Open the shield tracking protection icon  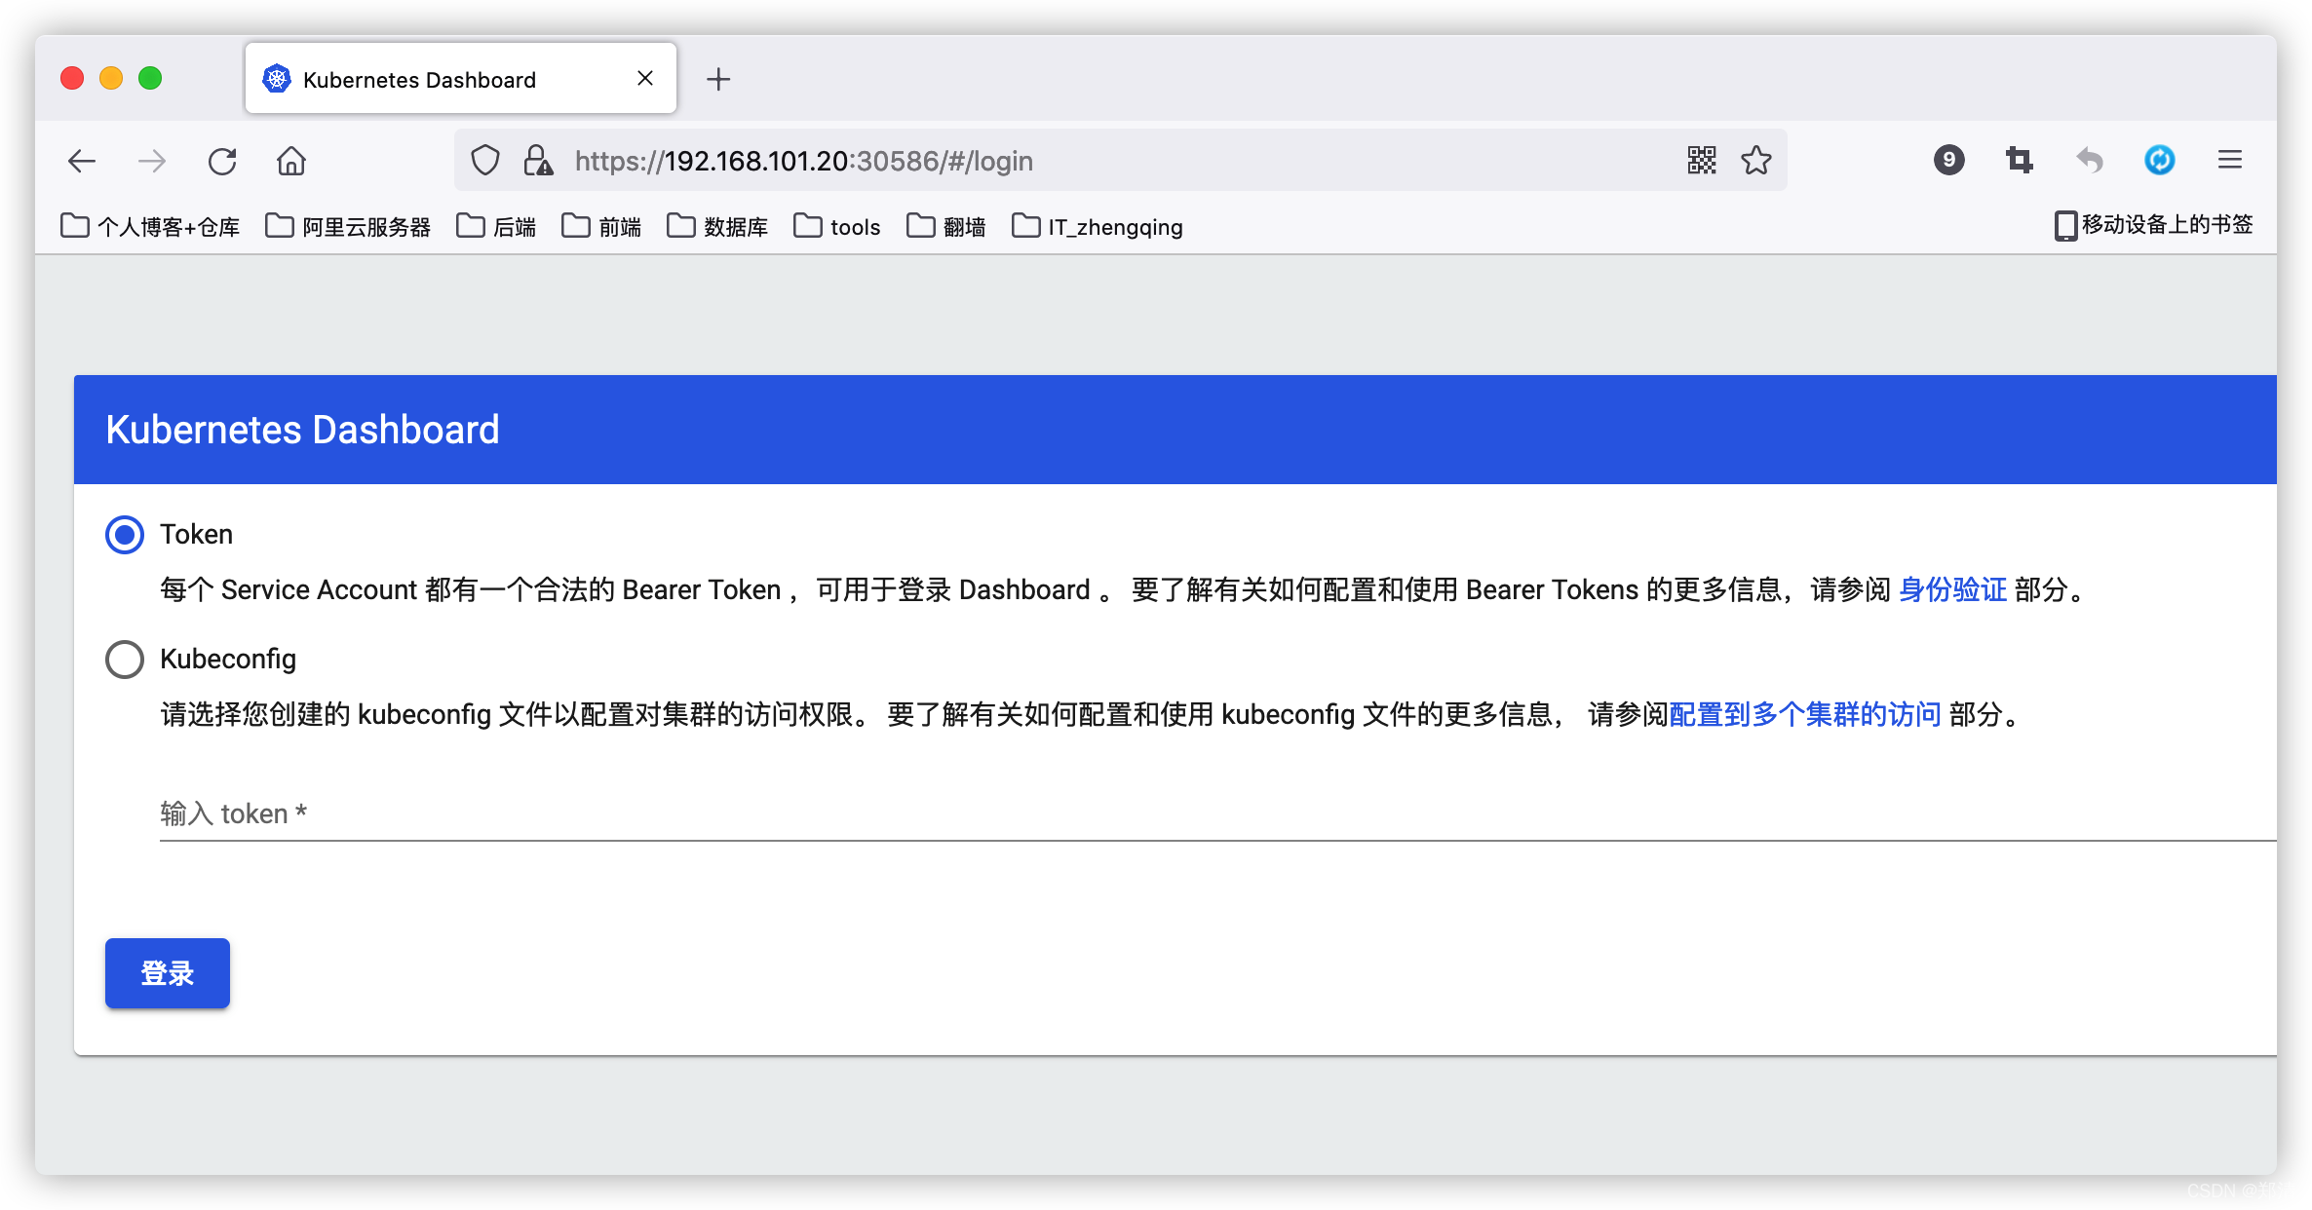(x=485, y=161)
